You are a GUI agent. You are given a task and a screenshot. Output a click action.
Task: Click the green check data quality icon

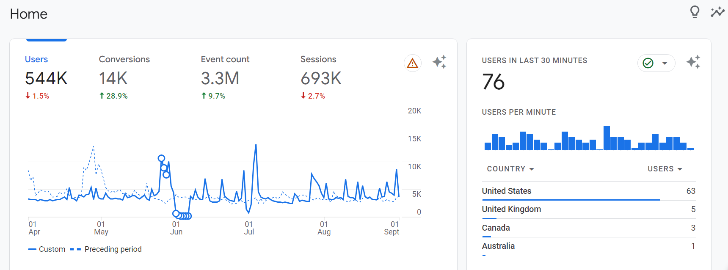[x=648, y=63]
